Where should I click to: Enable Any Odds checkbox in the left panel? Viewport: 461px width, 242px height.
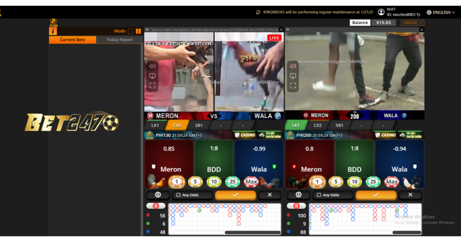[179, 195]
